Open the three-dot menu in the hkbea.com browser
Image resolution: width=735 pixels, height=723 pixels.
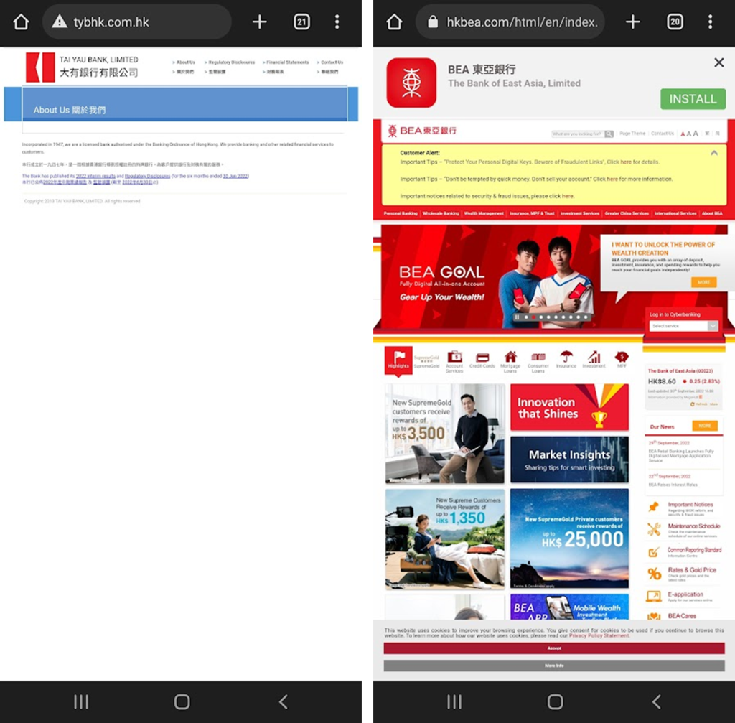(x=710, y=22)
